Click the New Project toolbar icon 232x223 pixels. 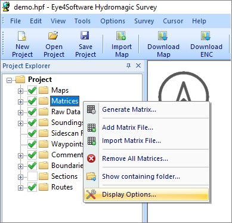coord(22,36)
